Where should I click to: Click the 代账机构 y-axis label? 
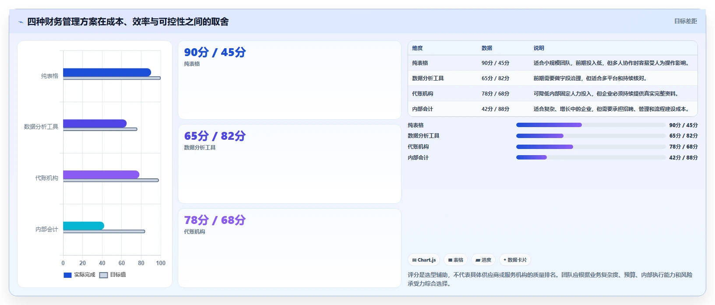[47, 178]
